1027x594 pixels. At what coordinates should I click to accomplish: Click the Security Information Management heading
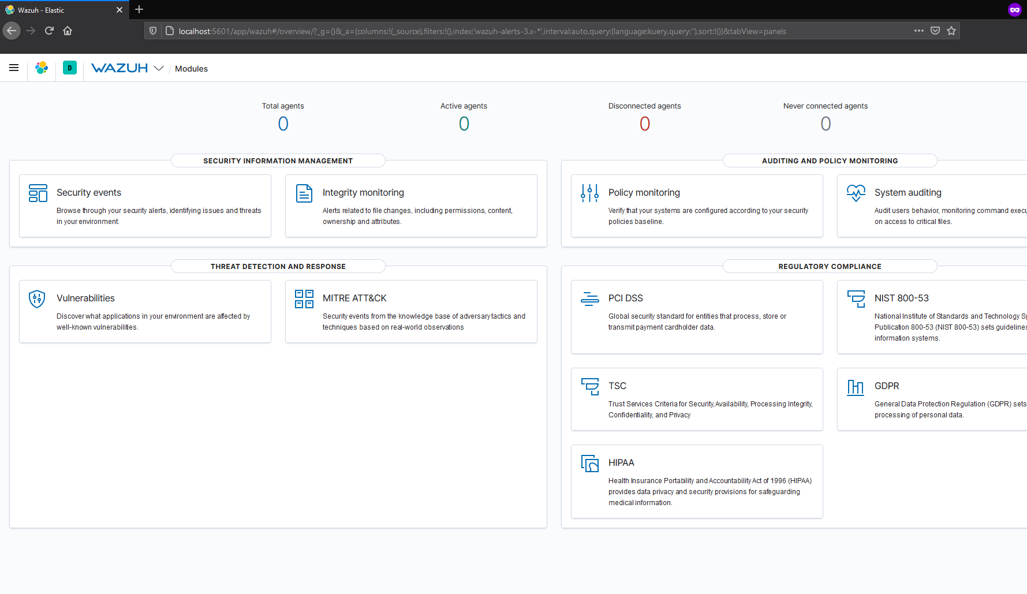(278, 161)
